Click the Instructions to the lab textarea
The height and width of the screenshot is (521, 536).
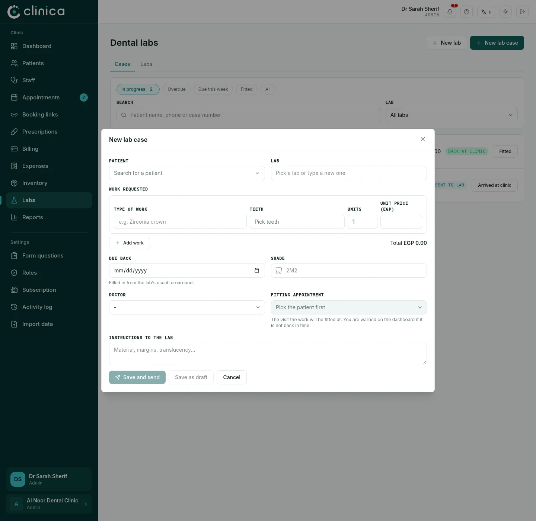click(x=268, y=354)
